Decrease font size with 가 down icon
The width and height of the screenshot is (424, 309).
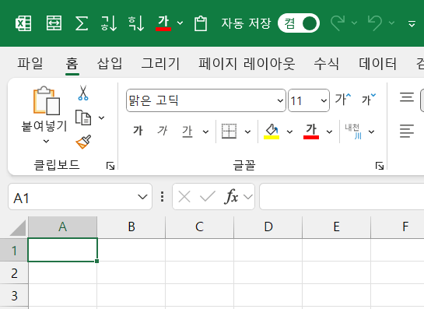(369, 99)
